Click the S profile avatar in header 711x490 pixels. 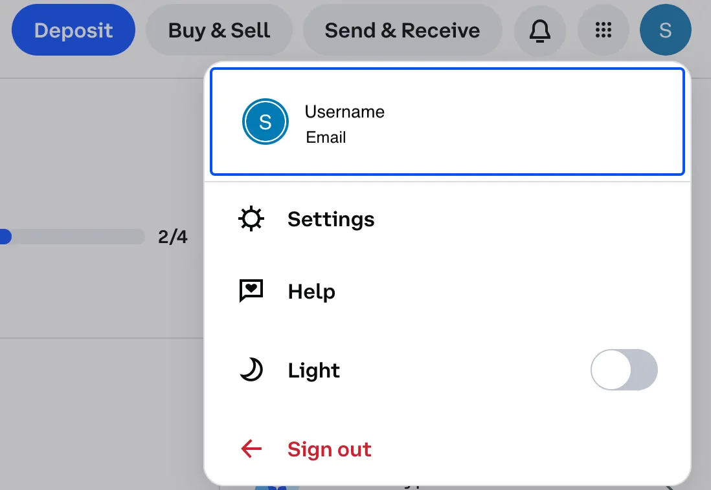tap(665, 30)
